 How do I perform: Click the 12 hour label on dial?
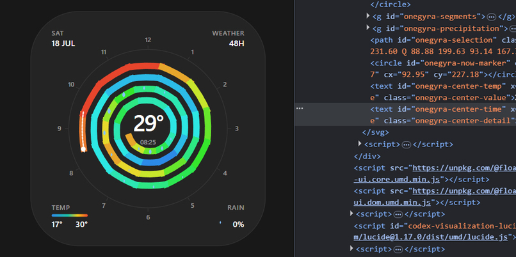(x=148, y=40)
